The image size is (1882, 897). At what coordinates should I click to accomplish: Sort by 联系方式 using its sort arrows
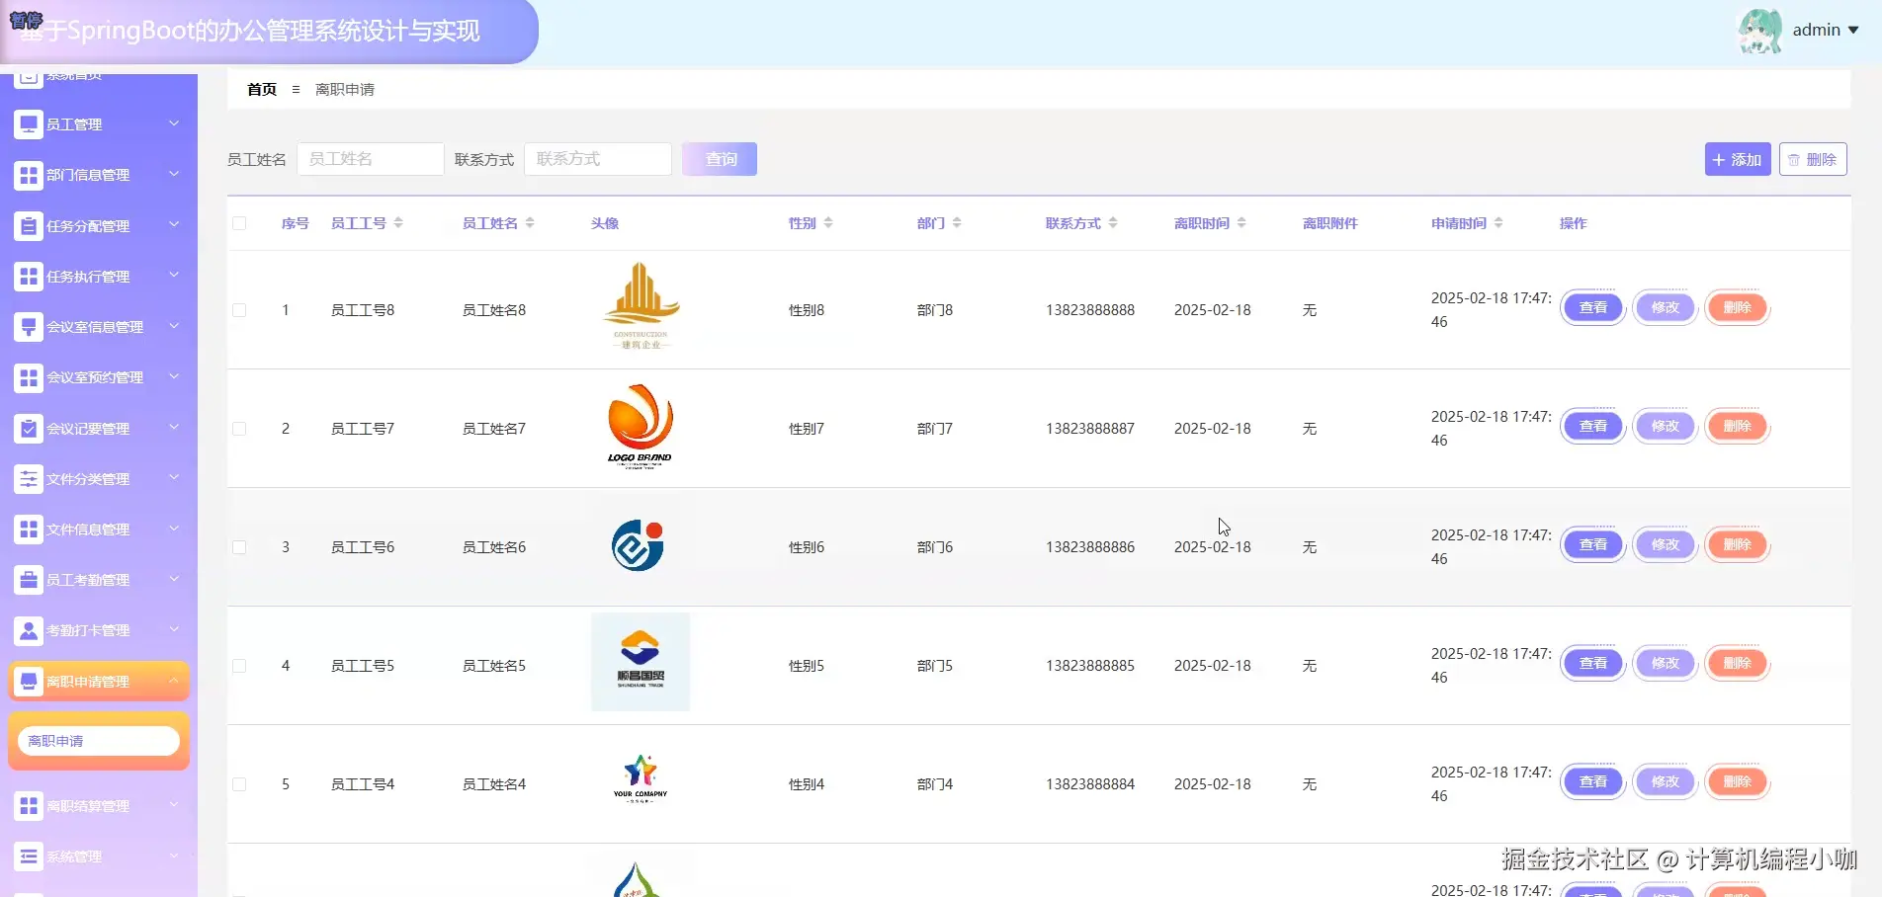(x=1113, y=223)
